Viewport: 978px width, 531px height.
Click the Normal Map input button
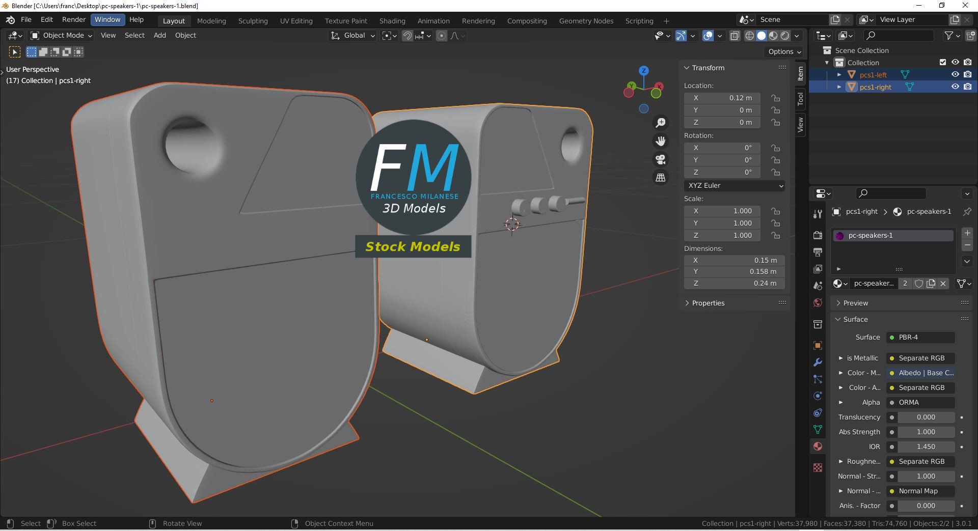pyautogui.click(x=920, y=491)
